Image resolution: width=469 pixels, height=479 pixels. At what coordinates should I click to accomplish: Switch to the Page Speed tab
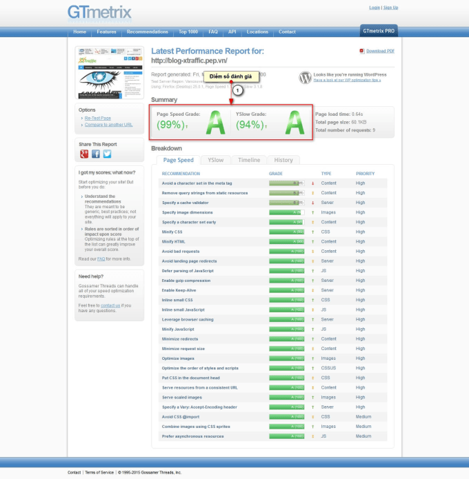click(x=178, y=160)
